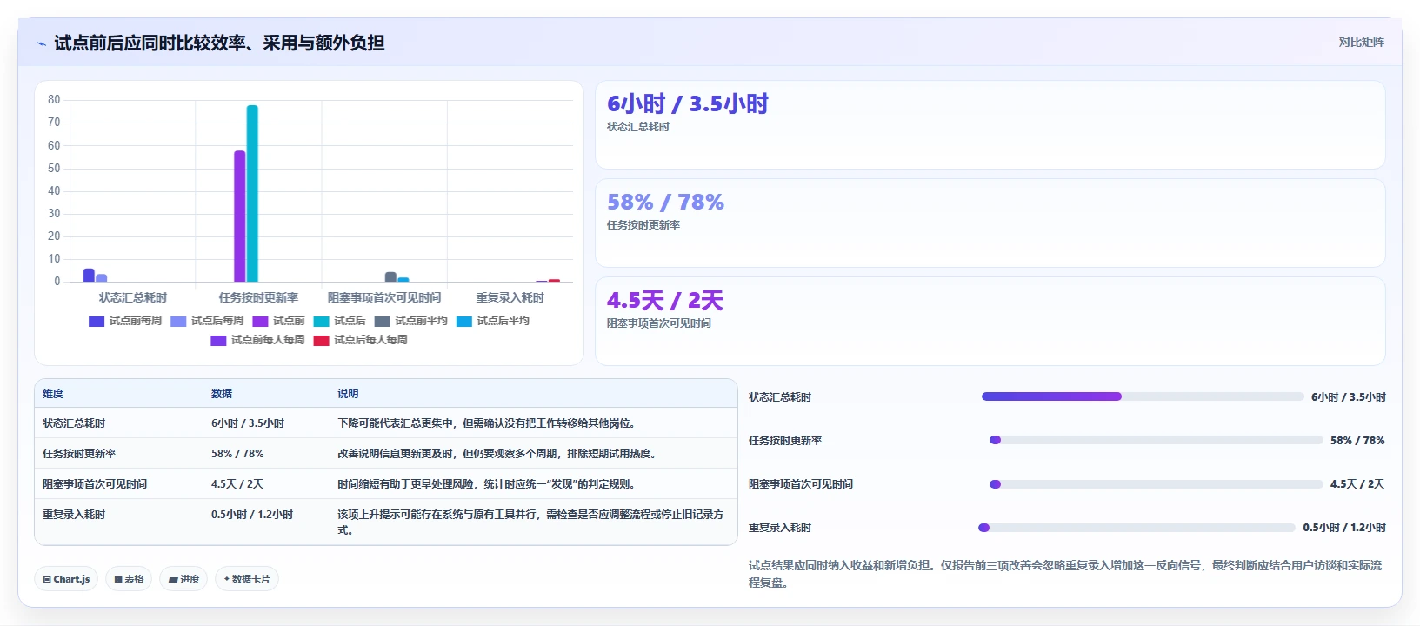
Task: Click the 状态汇总耗时 x-axis label in chart
Action: pyautogui.click(x=132, y=297)
